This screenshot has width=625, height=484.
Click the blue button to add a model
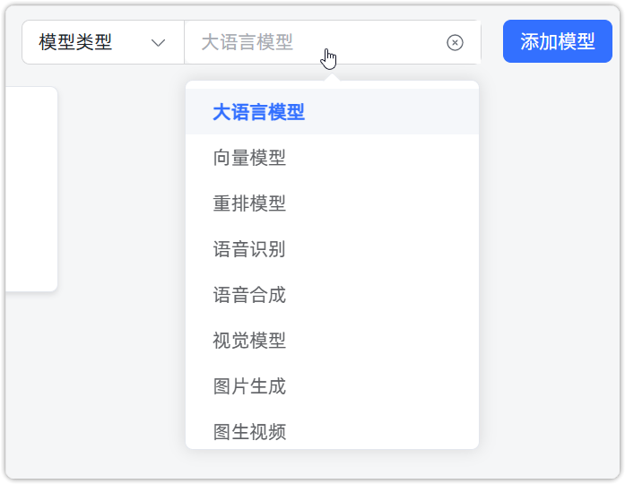coord(557,41)
